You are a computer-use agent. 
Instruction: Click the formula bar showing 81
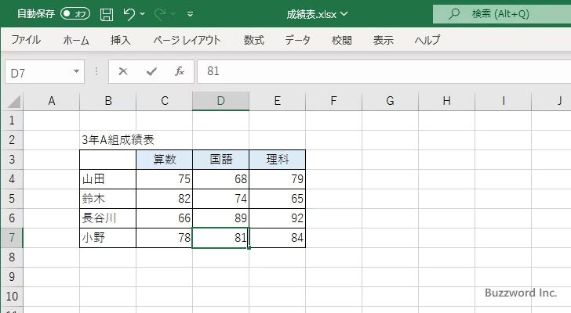tap(384, 71)
